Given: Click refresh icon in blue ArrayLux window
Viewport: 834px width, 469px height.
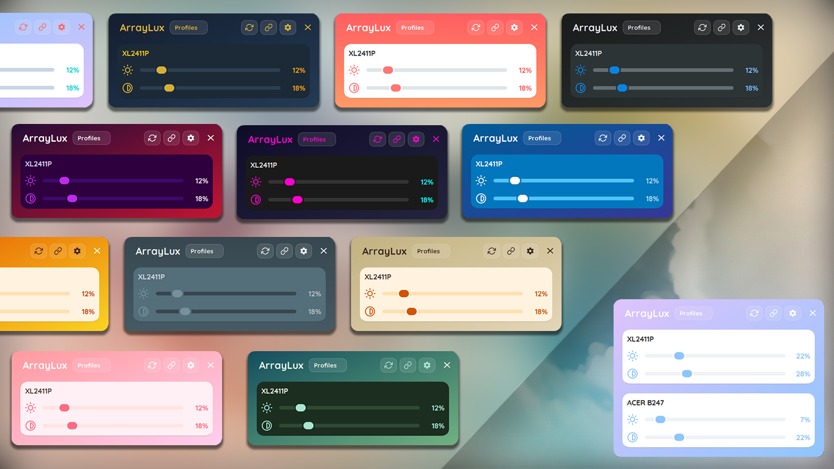Looking at the screenshot, I should [603, 138].
